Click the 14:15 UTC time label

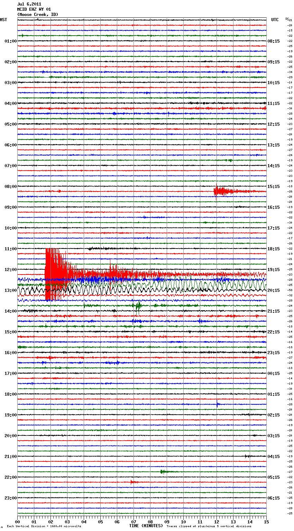pyautogui.click(x=274, y=166)
